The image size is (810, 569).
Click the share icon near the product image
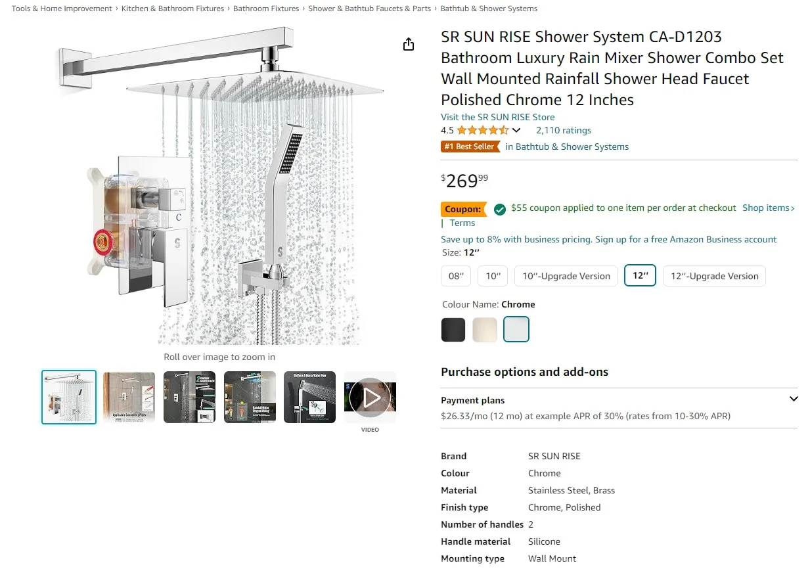click(409, 44)
